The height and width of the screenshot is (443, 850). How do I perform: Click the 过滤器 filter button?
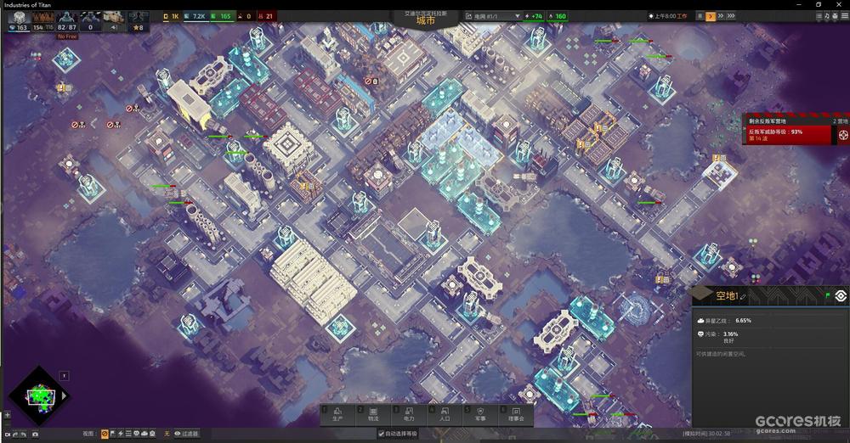click(x=186, y=434)
